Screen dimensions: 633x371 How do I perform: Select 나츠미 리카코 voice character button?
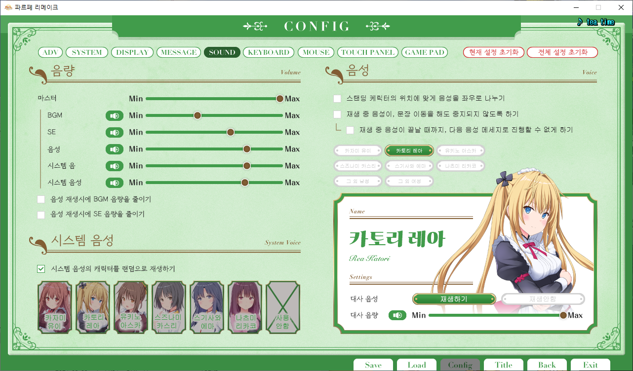pos(461,166)
